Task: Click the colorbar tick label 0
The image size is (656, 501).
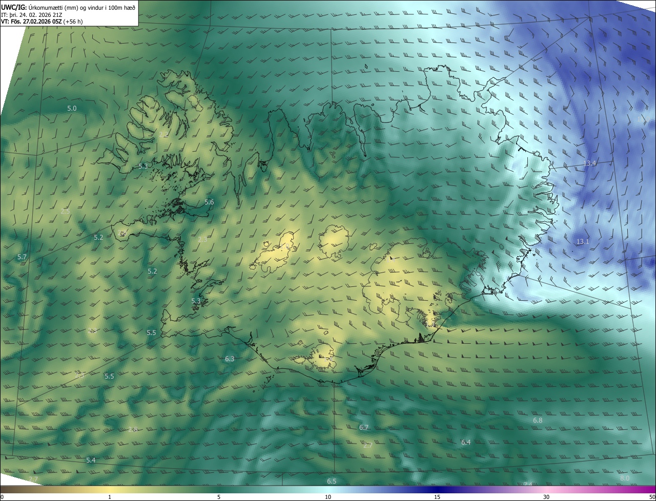Action: pyautogui.click(x=2, y=497)
